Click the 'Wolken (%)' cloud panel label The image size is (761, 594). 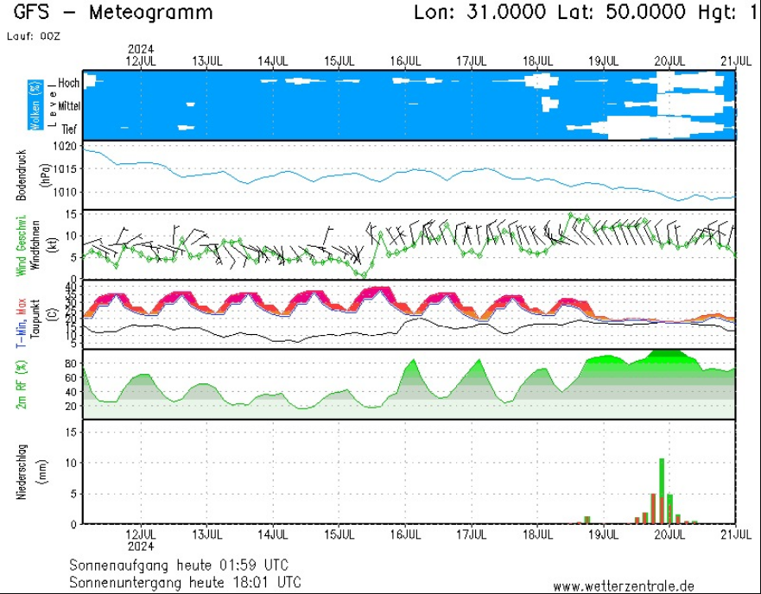[35, 105]
